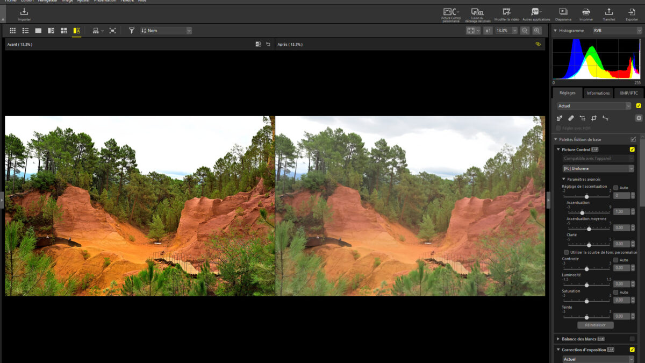Click the Saturation slider handle
Image resolution: width=645 pixels, height=363 pixels.
tap(586, 301)
